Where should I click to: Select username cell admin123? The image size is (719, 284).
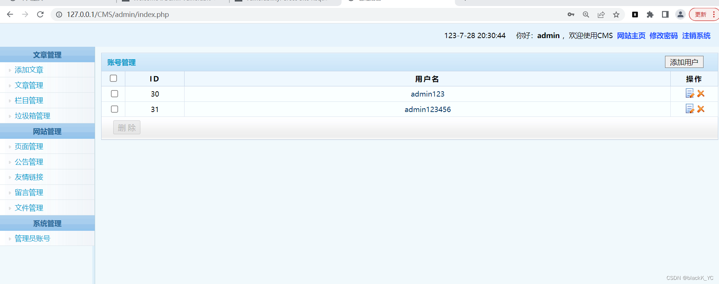point(428,94)
